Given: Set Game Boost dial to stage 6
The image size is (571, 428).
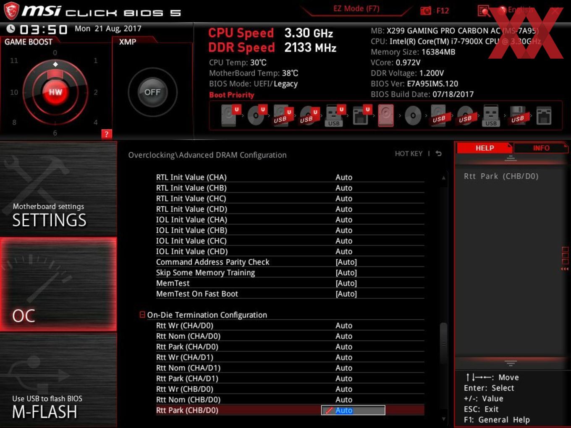Looking at the screenshot, I should (x=55, y=133).
